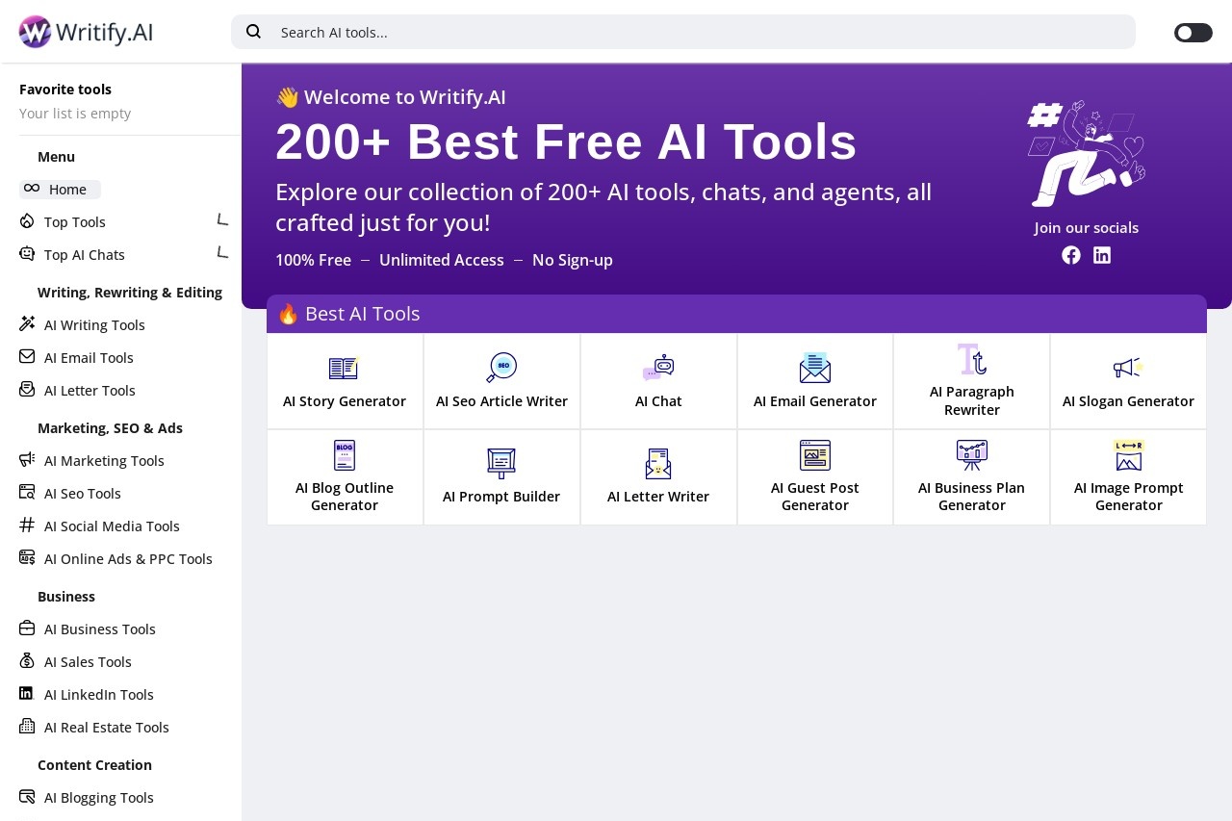
Task: Open the AI Guest Post Generator tool
Action: 815,477
